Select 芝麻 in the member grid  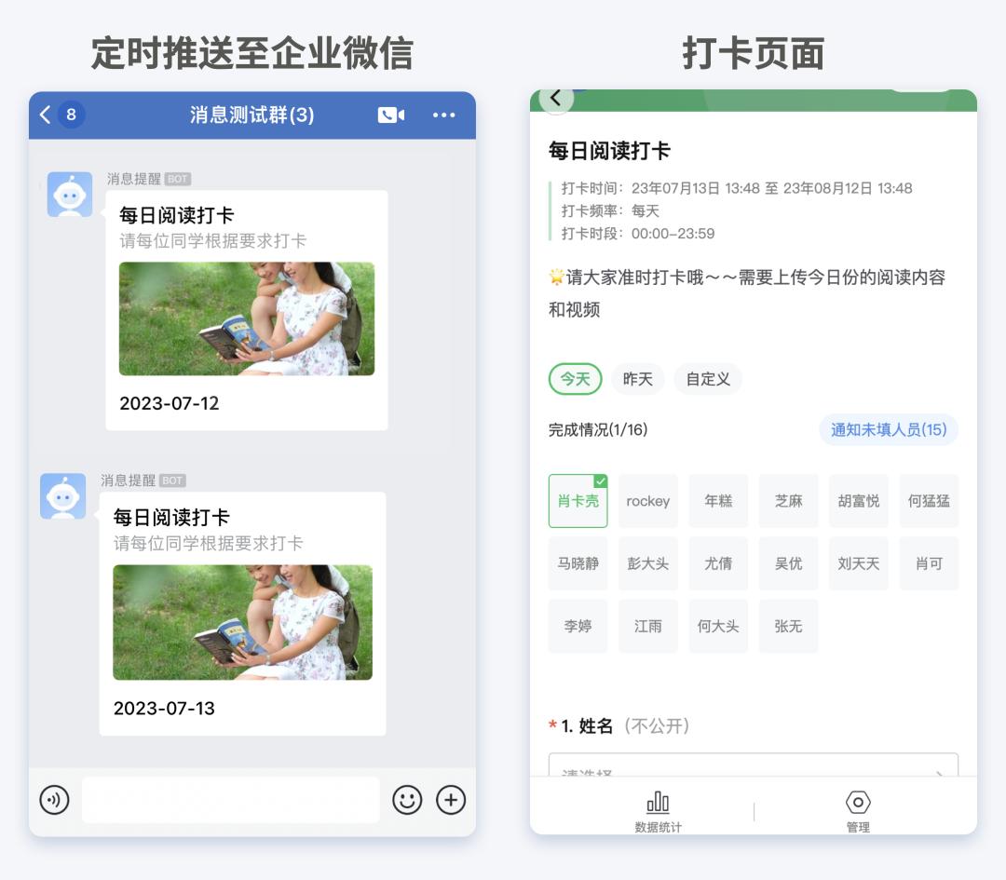pyautogui.click(x=788, y=501)
